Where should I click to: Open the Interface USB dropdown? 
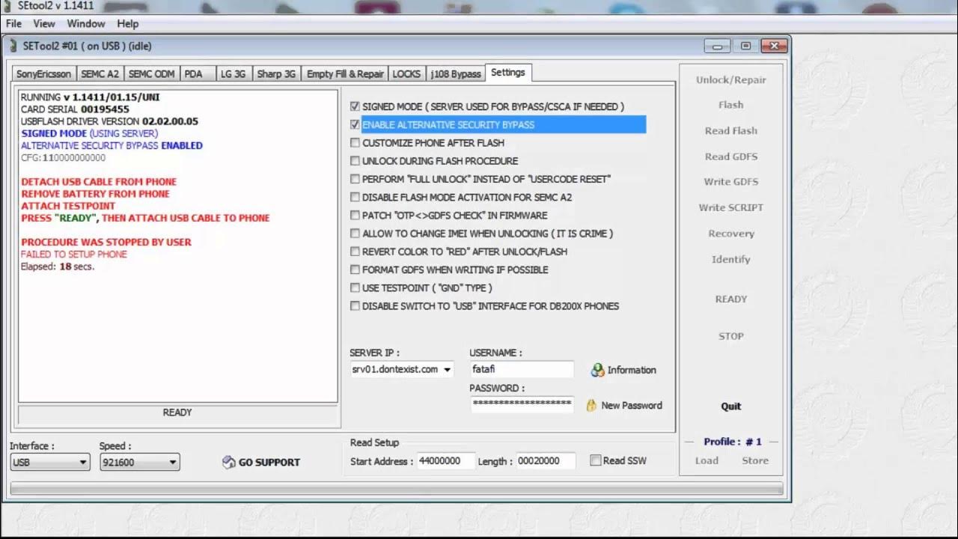(83, 463)
